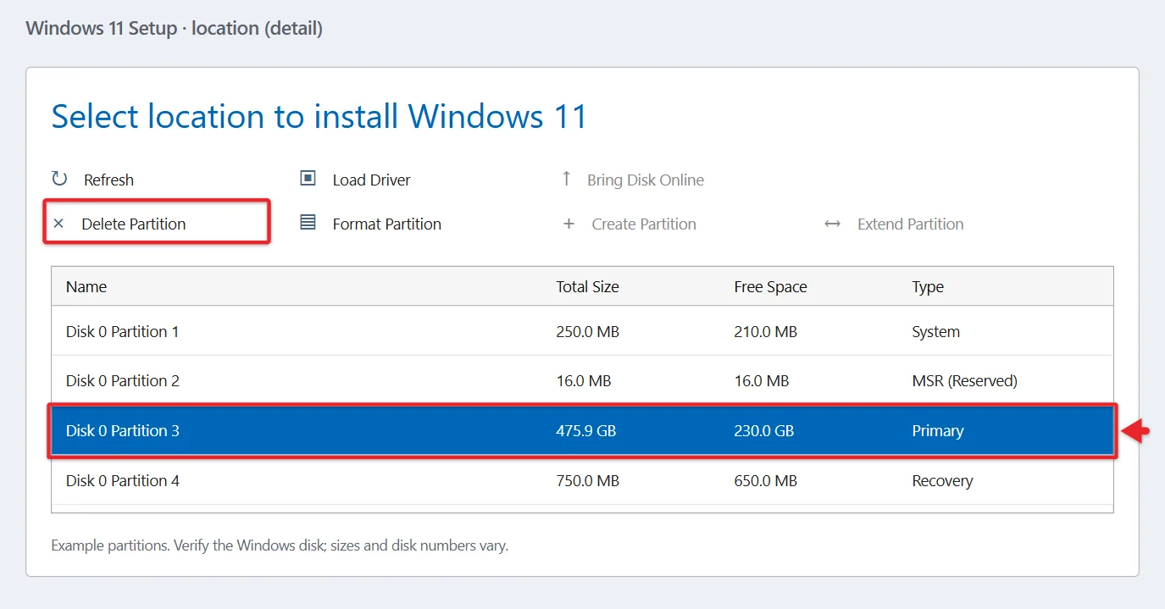The image size is (1165, 609).
Task: Select Format Partition label
Action: click(x=386, y=224)
